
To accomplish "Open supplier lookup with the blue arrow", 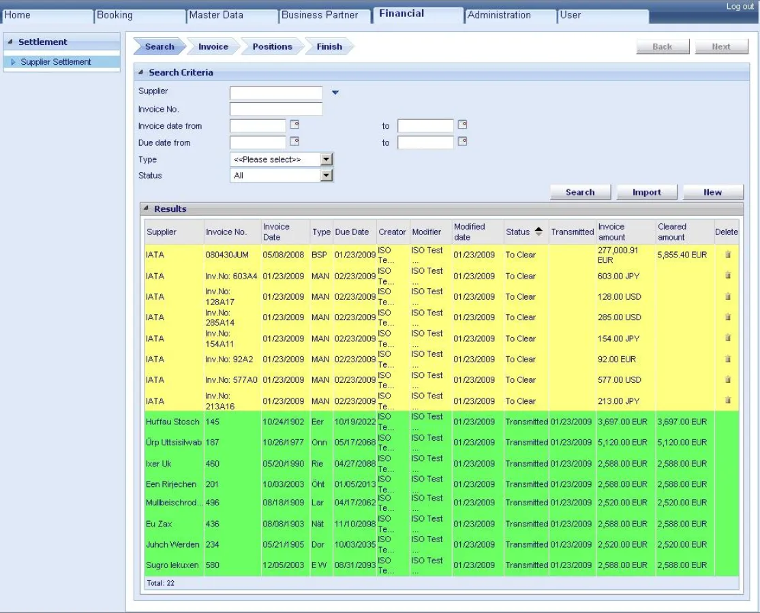I will tap(334, 93).
